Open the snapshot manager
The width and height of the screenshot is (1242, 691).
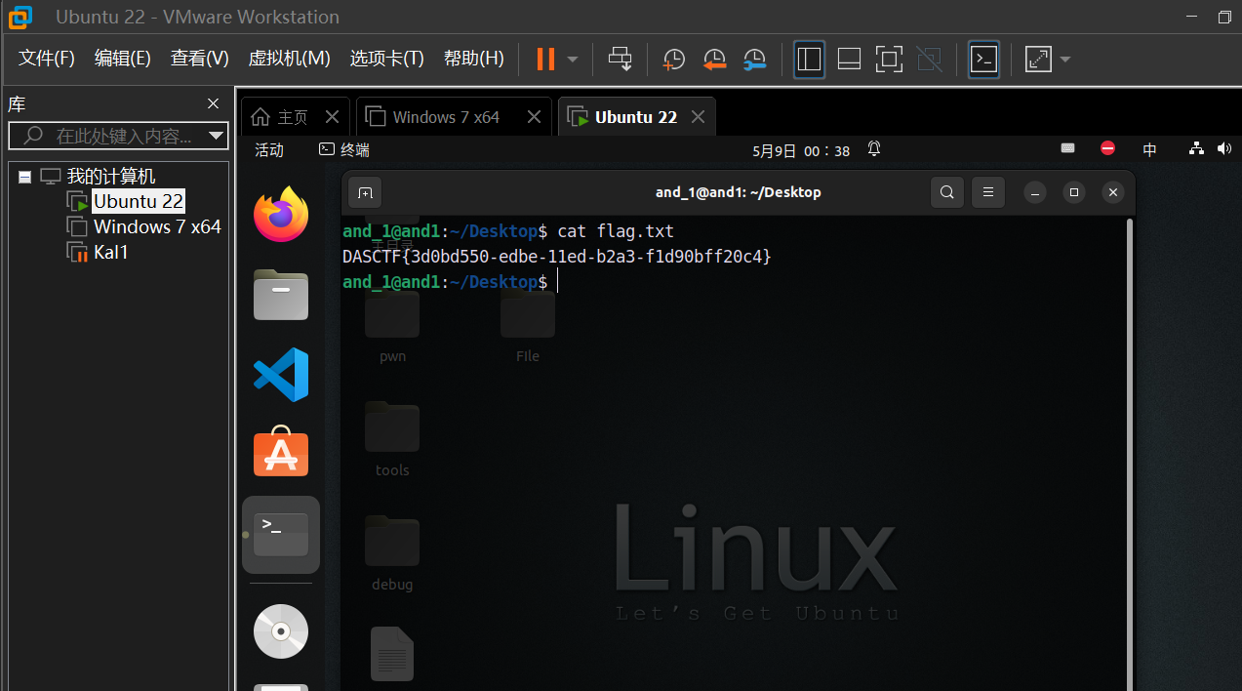(x=754, y=60)
